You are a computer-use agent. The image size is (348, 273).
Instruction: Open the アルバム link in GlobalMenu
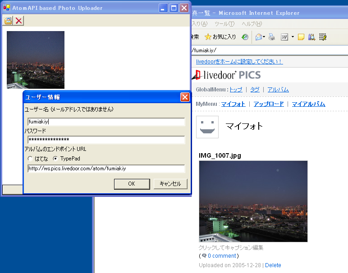[x=278, y=90]
